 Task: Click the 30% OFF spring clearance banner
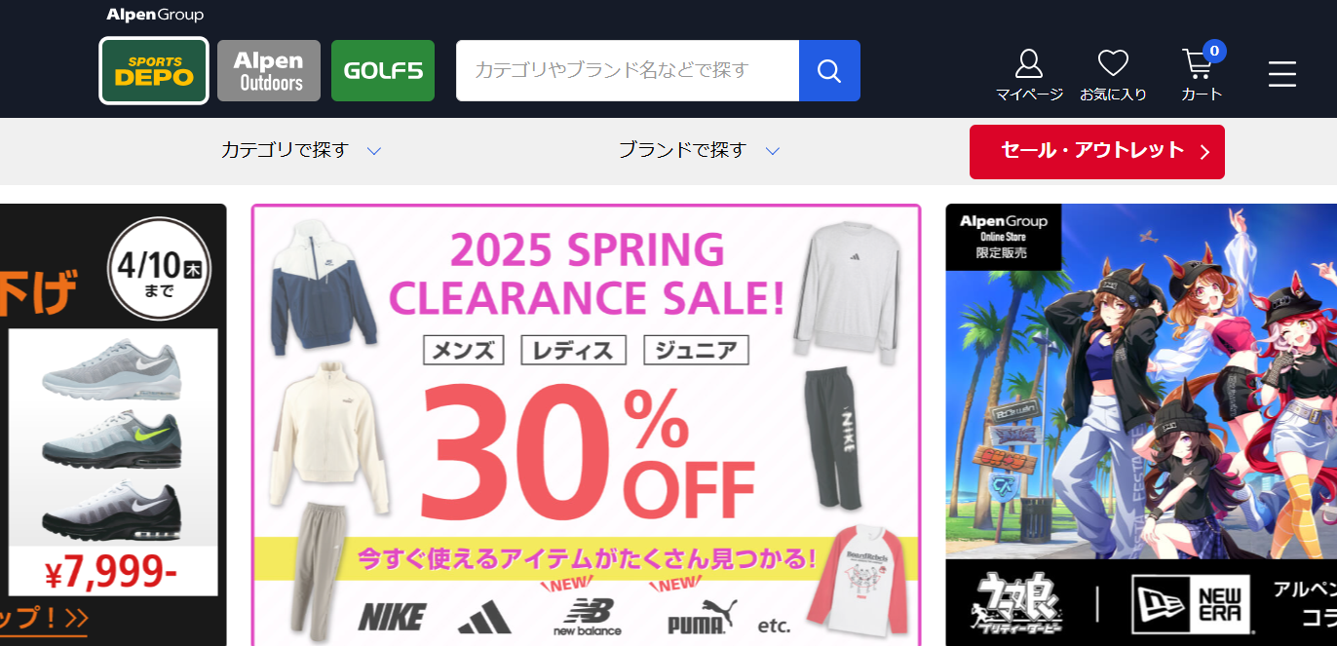586,425
